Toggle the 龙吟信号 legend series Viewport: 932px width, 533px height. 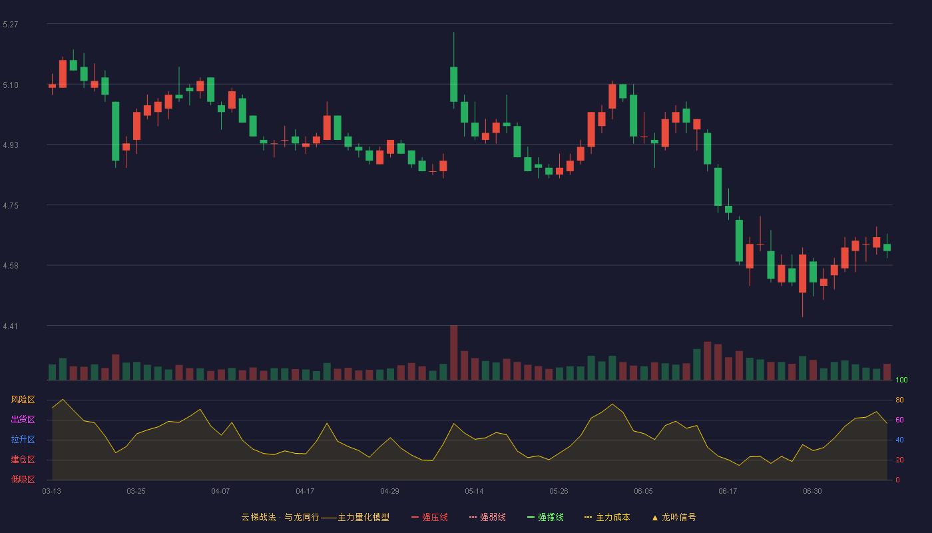point(674,517)
